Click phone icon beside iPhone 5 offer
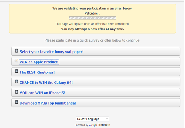Screen dimensions: 185x128 (17, 92)
